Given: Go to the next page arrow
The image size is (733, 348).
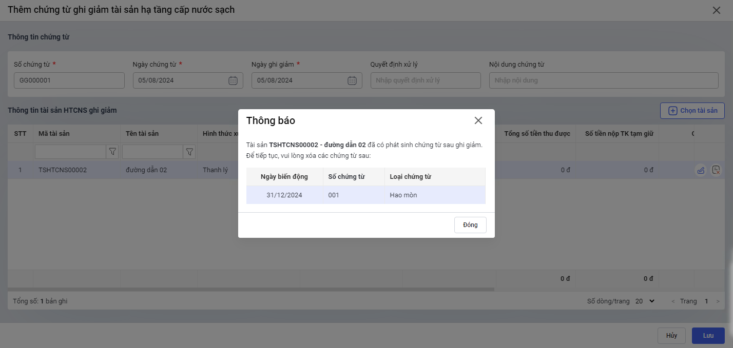Looking at the screenshot, I should tap(719, 301).
